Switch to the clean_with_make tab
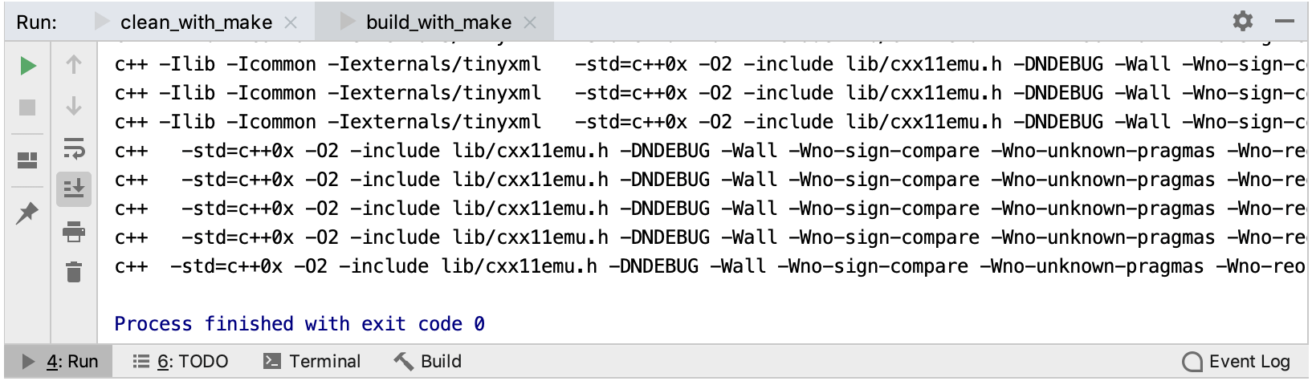The width and height of the screenshot is (1312, 381). point(196,22)
